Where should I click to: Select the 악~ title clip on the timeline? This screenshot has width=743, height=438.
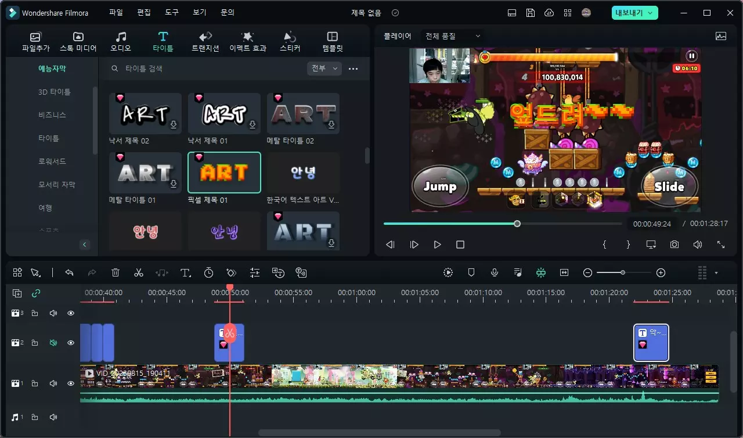(651, 343)
